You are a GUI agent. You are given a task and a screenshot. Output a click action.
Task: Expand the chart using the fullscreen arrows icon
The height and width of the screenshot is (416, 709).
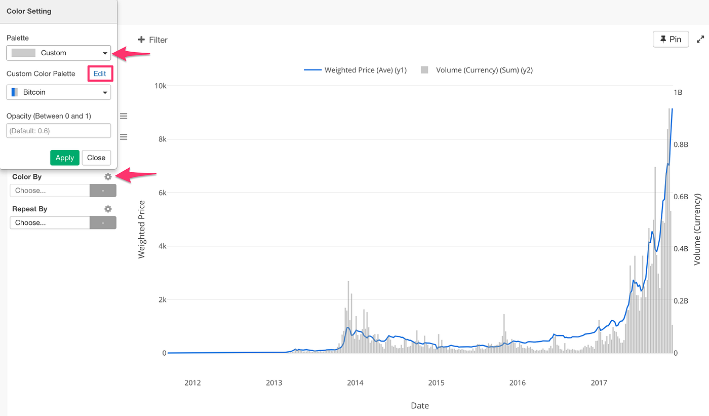point(701,39)
